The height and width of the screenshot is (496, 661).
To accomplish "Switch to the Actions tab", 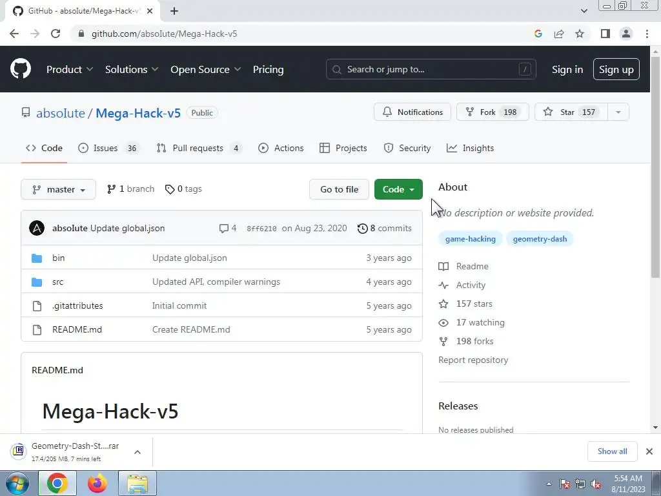I will click(281, 148).
